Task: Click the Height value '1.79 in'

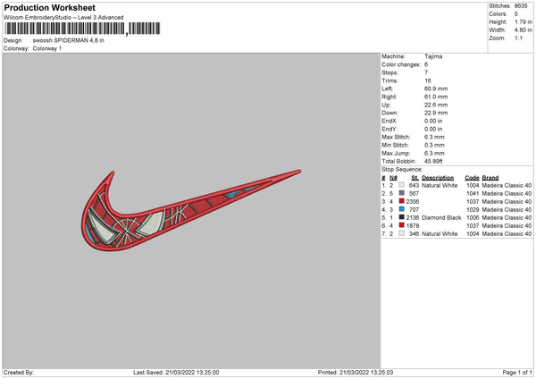Action: click(x=523, y=21)
